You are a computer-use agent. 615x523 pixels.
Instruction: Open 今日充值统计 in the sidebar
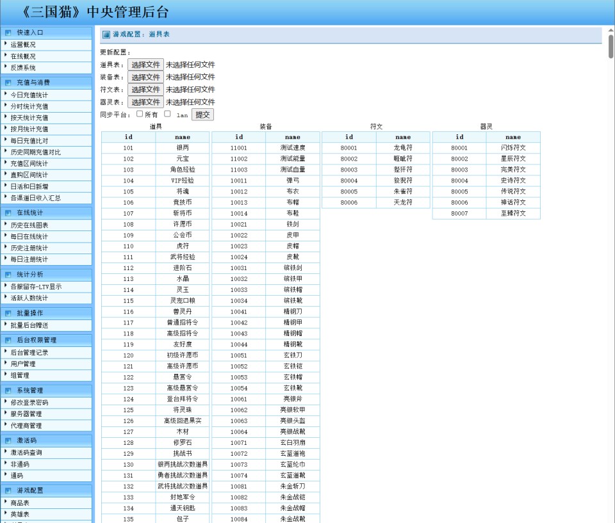click(29, 95)
